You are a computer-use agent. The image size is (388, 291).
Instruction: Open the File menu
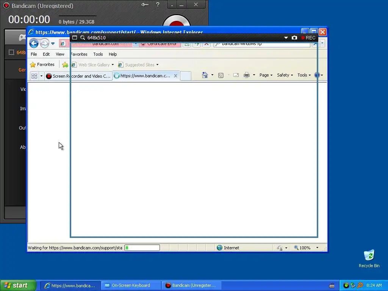34,54
